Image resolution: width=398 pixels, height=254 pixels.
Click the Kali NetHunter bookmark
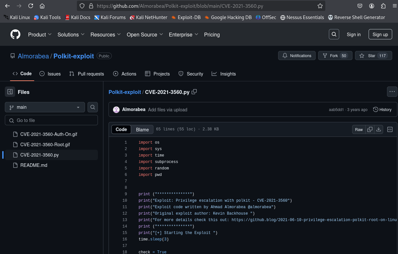(148, 17)
